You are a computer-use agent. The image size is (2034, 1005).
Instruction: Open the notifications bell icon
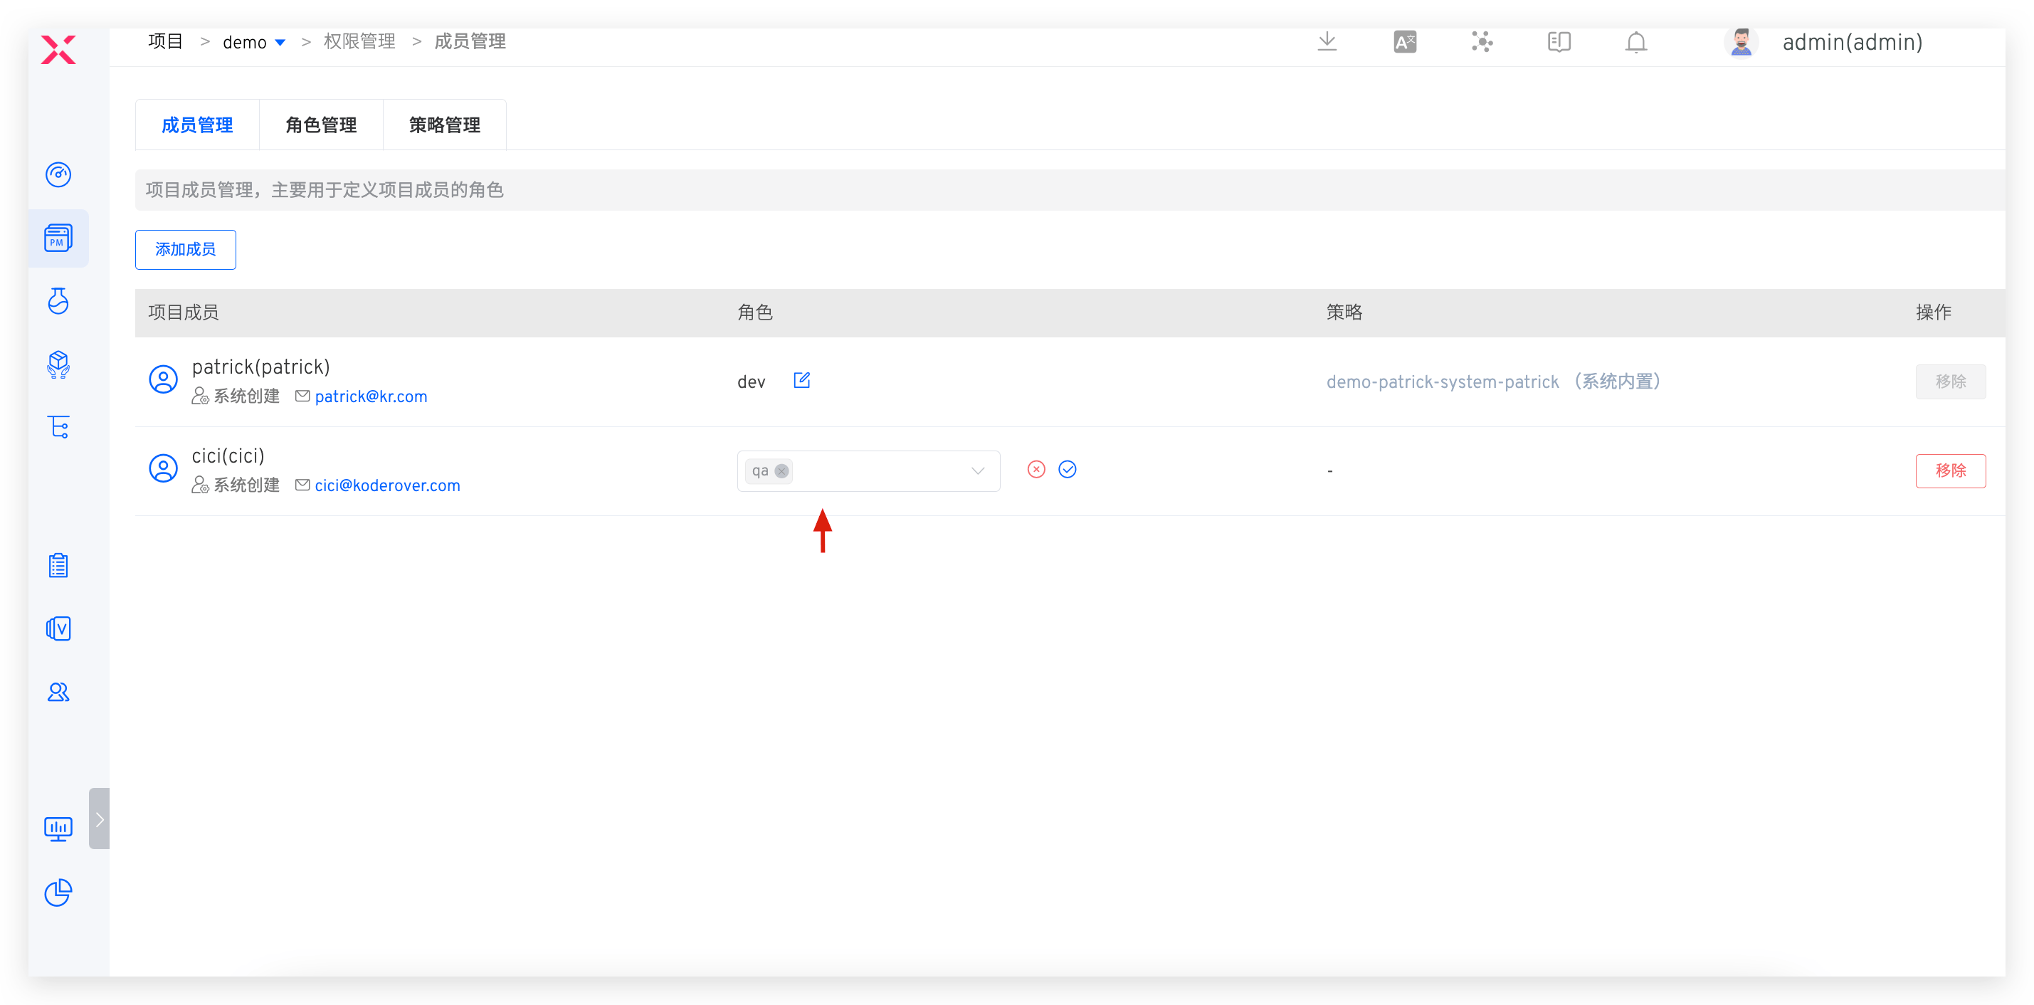pos(1635,42)
